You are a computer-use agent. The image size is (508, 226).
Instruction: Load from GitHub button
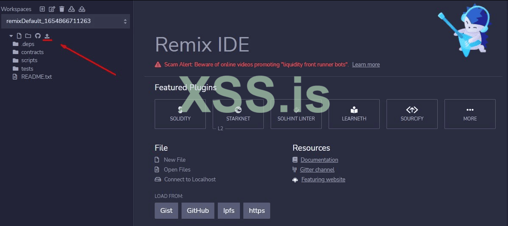[198, 210]
